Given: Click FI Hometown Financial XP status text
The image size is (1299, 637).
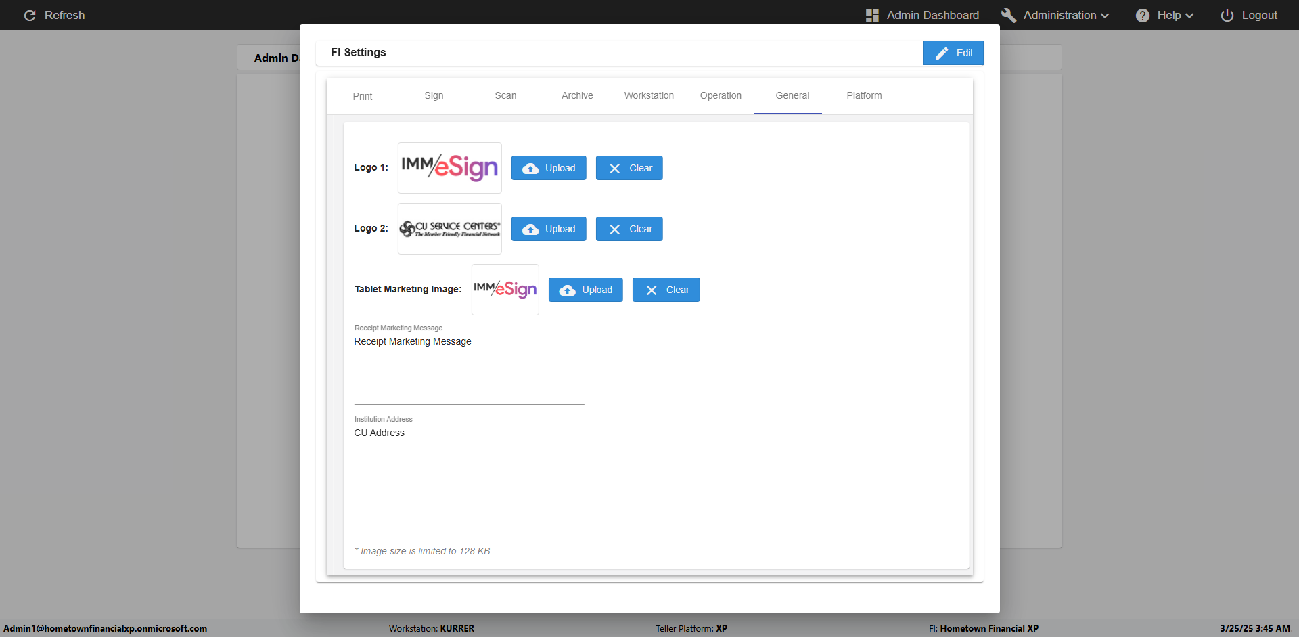Looking at the screenshot, I should point(984,628).
